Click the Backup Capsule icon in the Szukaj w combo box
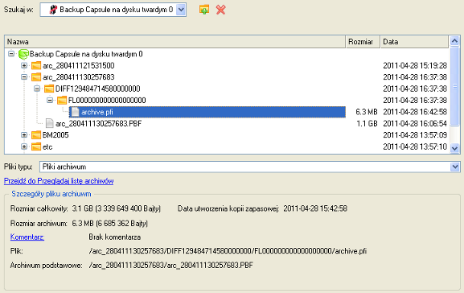Screen dimensions: 464x293 point(53,10)
